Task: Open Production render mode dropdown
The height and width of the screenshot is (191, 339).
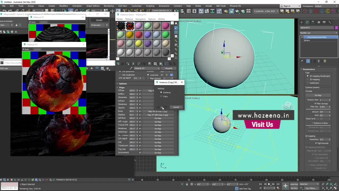Action: click(x=99, y=25)
